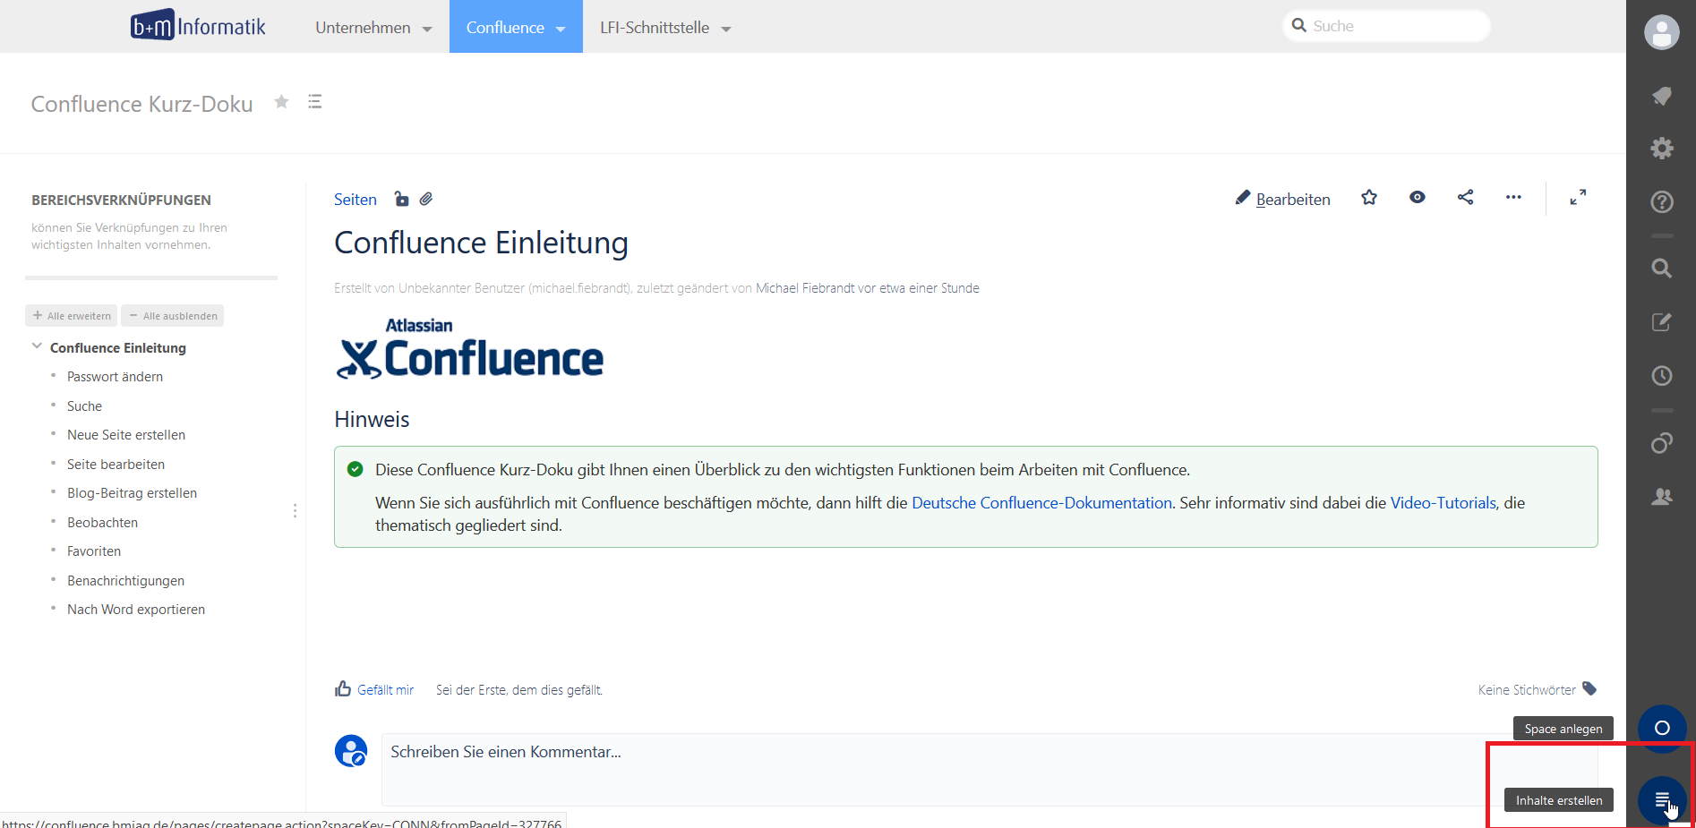Open Favoriten page in tree
Screen dimensions: 1696x828
[x=94, y=551]
